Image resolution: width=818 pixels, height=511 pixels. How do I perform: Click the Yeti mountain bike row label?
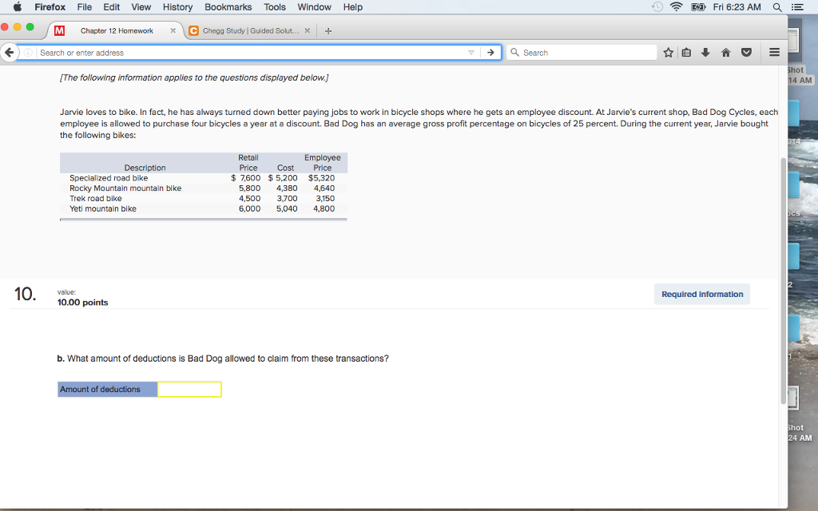pos(103,208)
